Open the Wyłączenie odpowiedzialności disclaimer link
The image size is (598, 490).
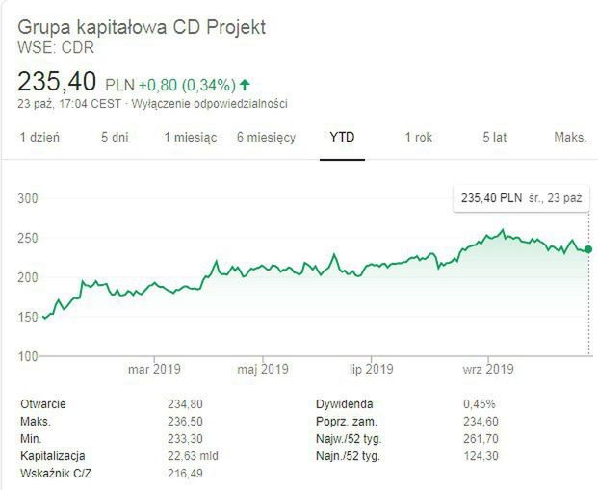click(x=209, y=104)
